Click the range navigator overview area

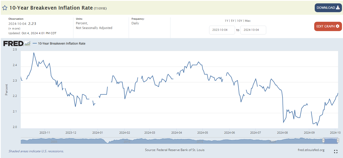point(180,141)
